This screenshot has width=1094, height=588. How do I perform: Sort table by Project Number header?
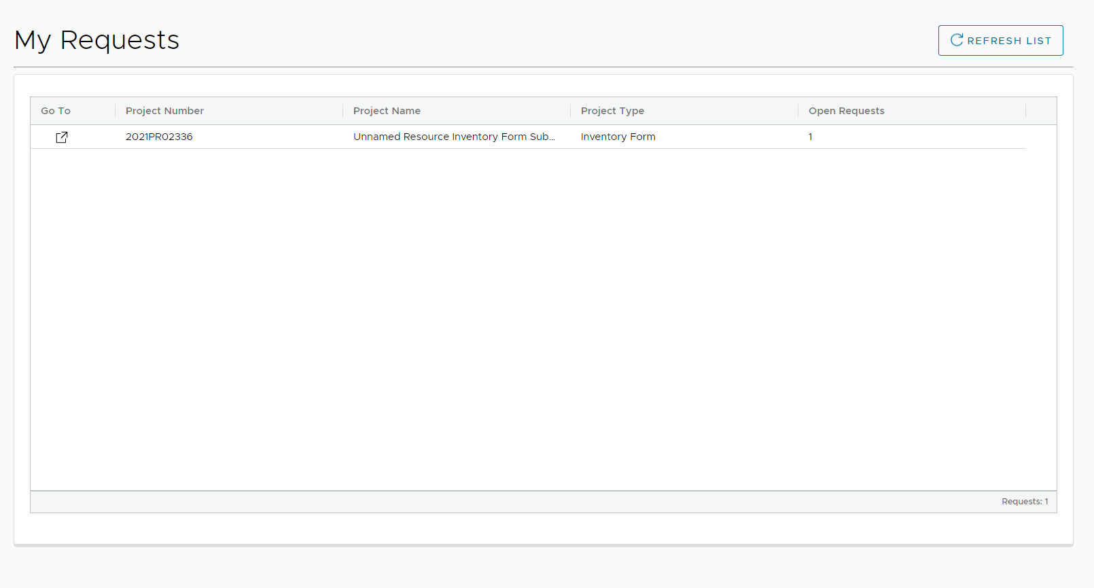coord(164,111)
